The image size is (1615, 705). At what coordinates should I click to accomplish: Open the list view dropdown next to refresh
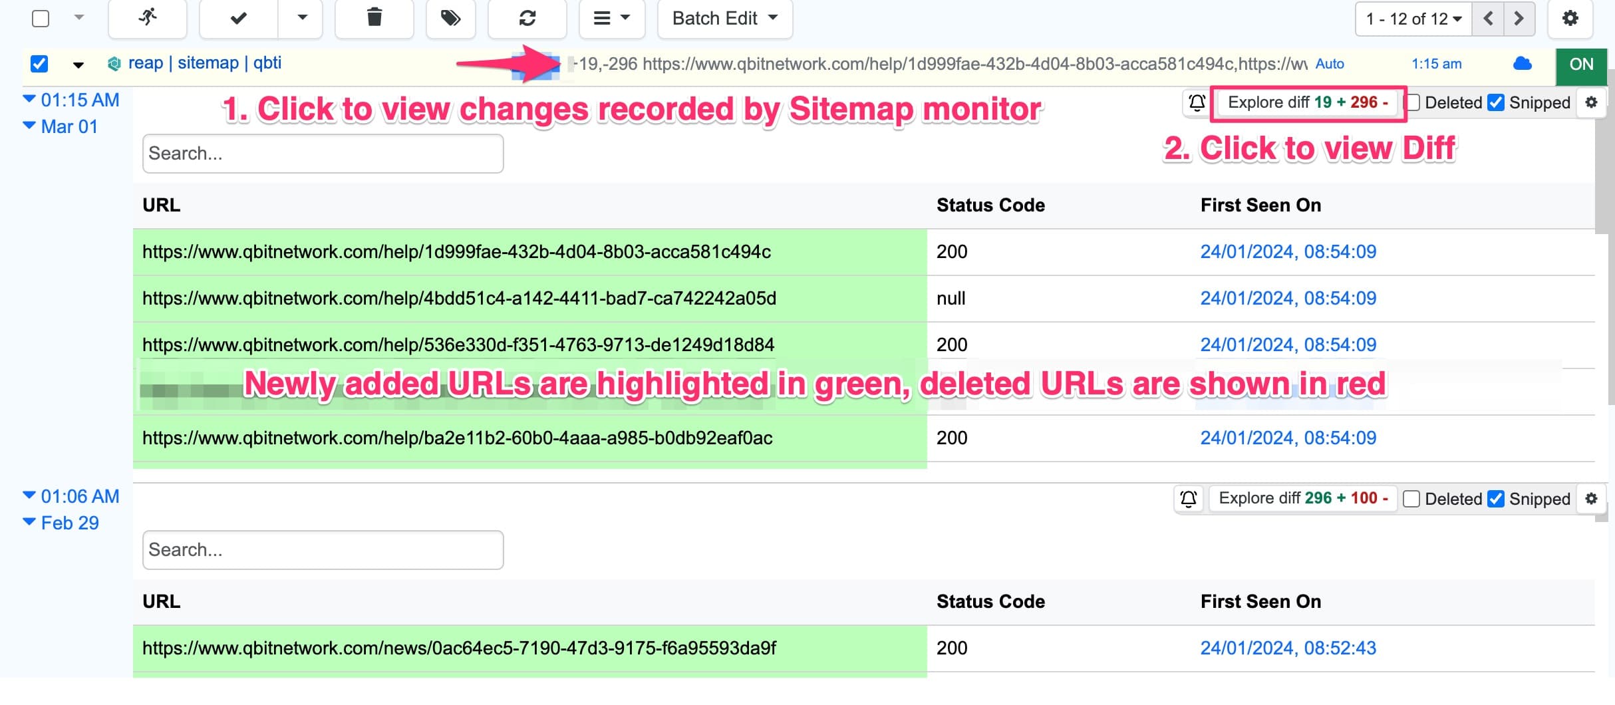pos(611,19)
